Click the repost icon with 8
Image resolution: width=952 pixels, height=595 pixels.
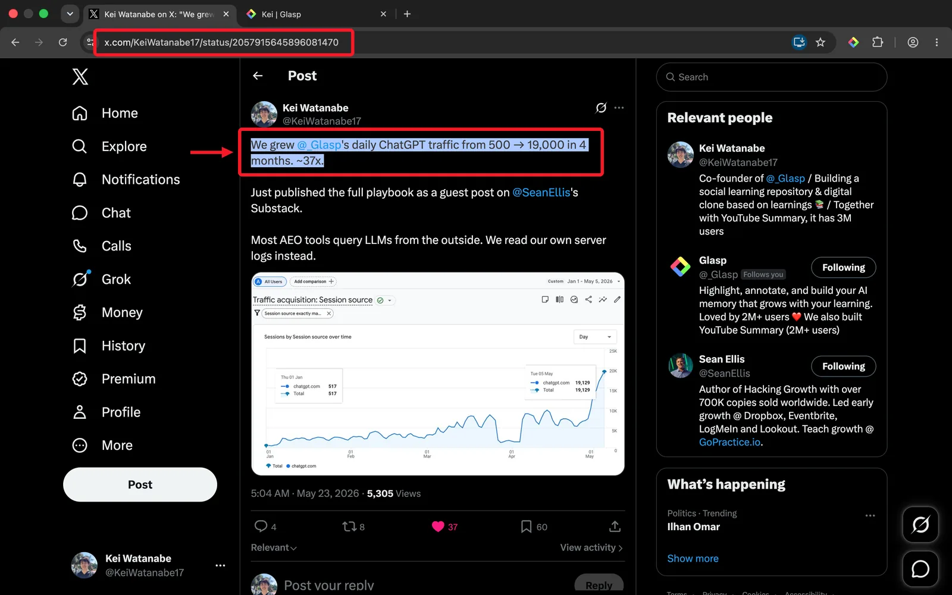click(349, 526)
